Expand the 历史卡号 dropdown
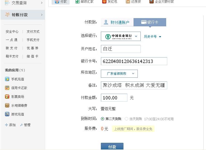This screenshot has height=150, width=206. pyautogui.click(x=153, y=37)
